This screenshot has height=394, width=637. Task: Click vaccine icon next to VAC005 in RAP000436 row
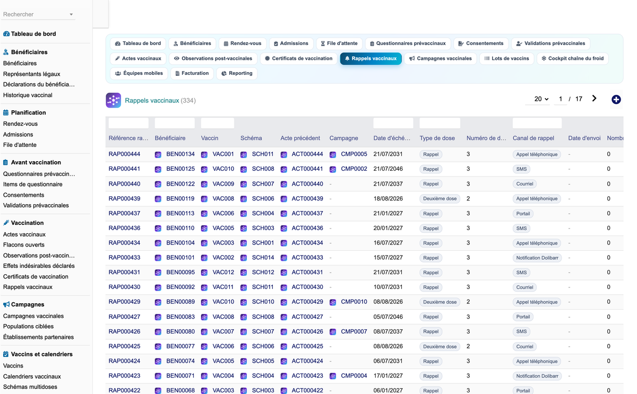click(x=204, y=229)
